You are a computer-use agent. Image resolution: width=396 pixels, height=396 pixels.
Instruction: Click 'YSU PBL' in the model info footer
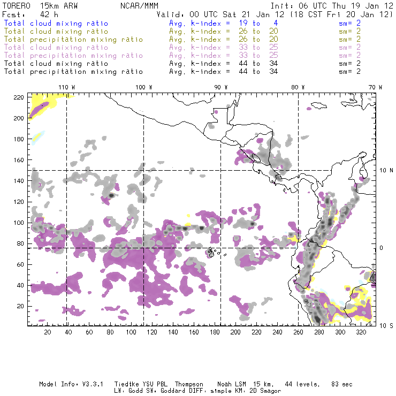pos(155,384)
